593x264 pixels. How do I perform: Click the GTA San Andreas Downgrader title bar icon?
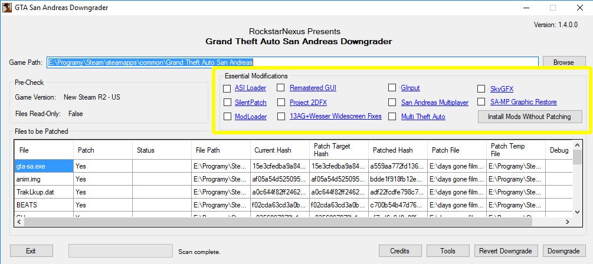click(7, 8)
